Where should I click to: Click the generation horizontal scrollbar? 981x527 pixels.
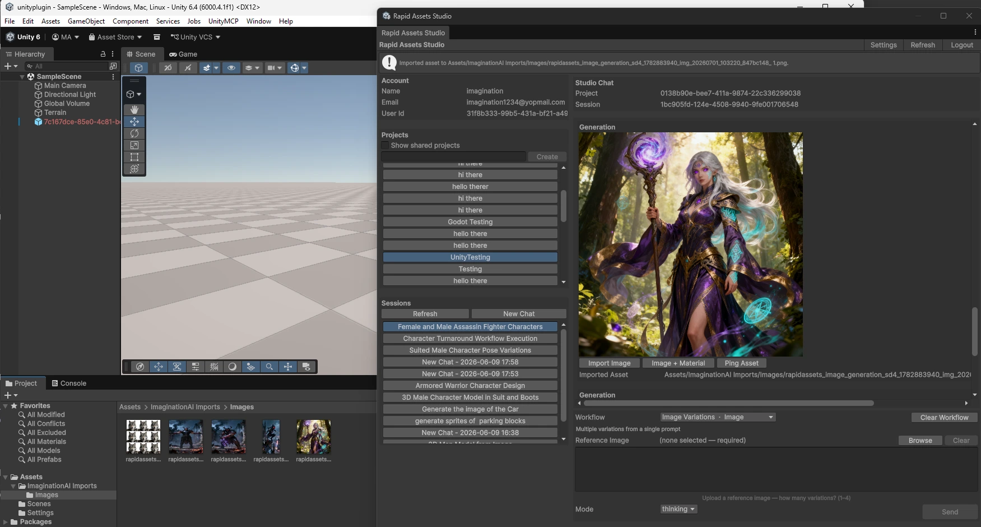(x=728, y=403)
